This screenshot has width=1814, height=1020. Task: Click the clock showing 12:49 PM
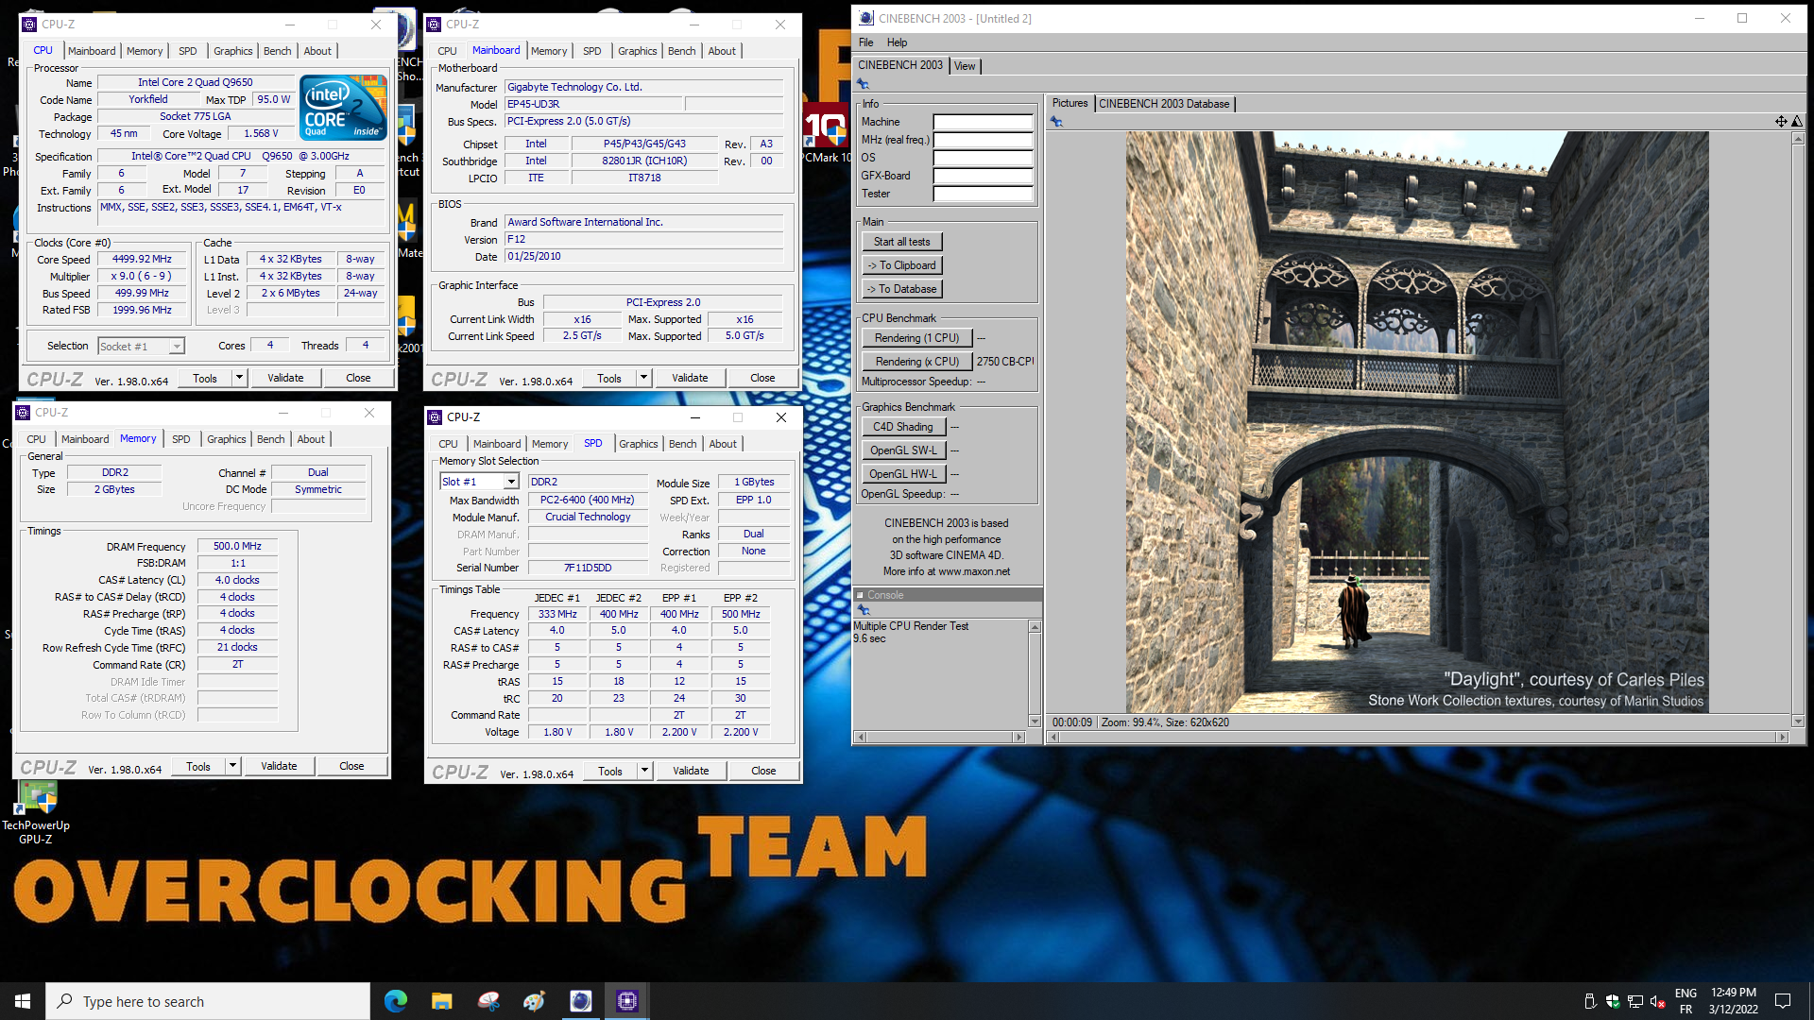tap(1733, 993)
